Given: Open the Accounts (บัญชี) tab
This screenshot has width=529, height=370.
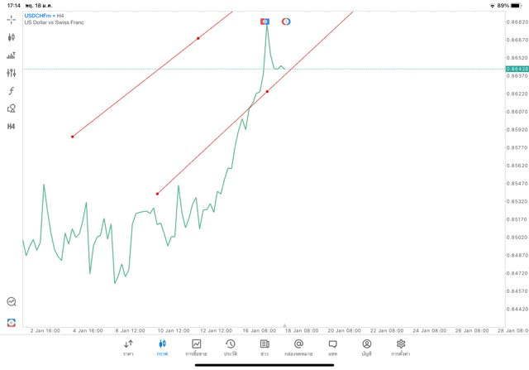Looking at the screenshot, I should coord(366,347).
